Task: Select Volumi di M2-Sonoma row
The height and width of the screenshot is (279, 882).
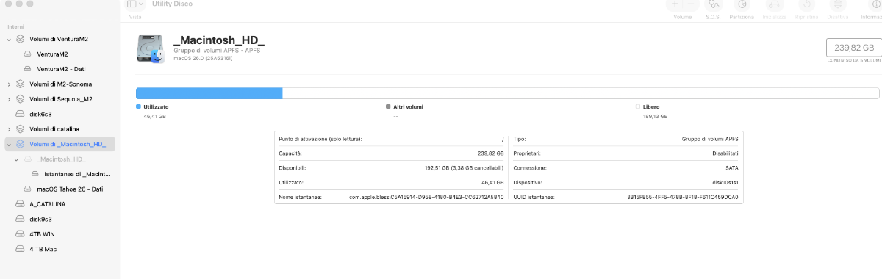Action: pyautogui.click(x=60, y=84)
